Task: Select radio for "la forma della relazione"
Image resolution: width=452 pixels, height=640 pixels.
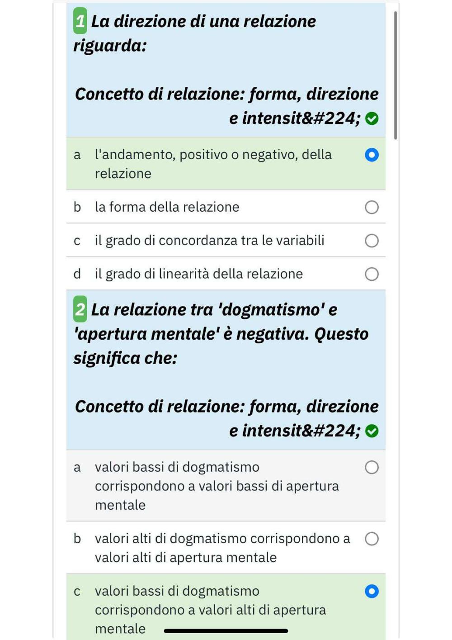Action: [372, 207]
